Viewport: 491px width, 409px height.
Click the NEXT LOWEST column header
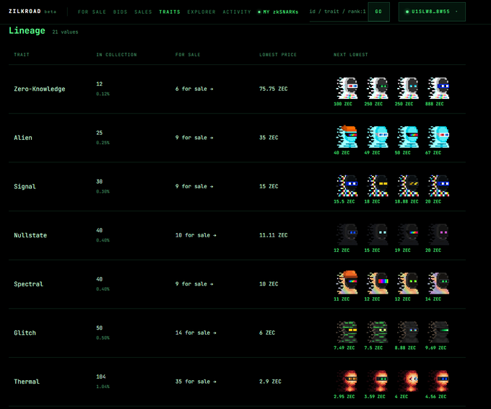[x=351, y=55]
